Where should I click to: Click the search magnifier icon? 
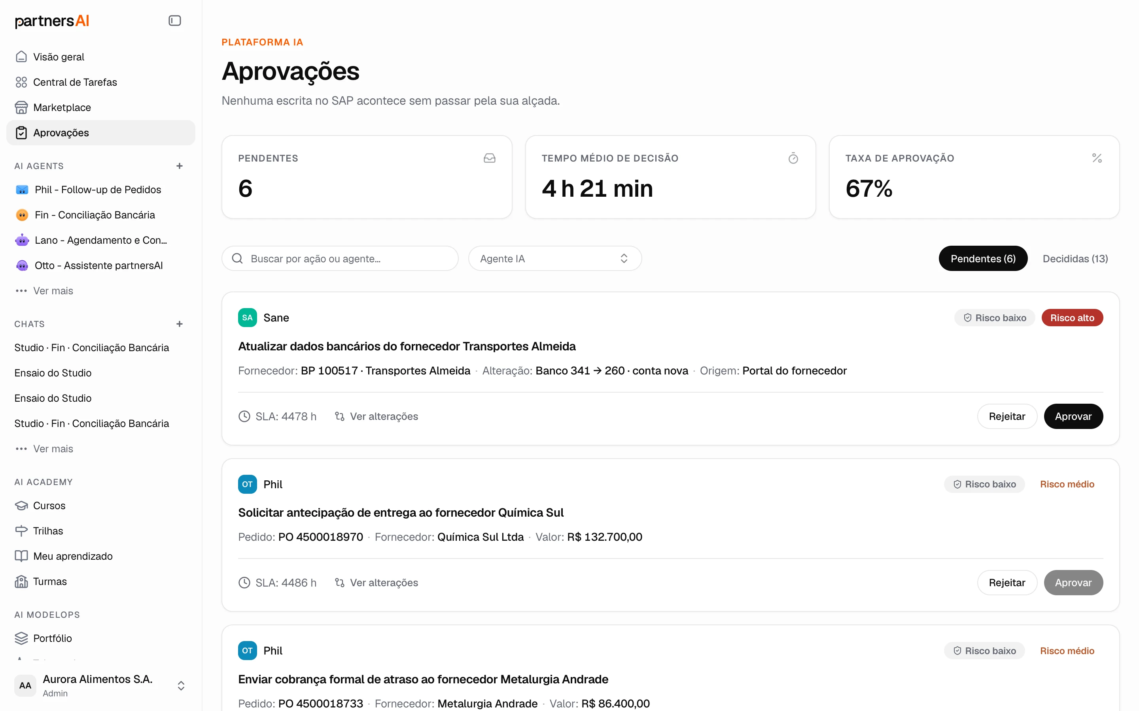[x=237, y=258]
